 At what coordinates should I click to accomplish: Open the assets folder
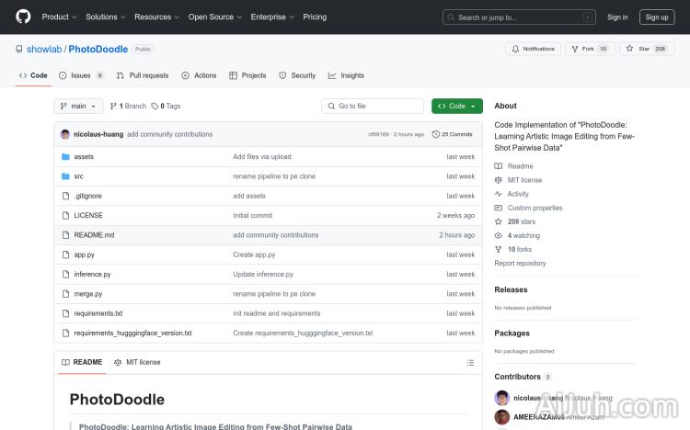coord(84,157)
